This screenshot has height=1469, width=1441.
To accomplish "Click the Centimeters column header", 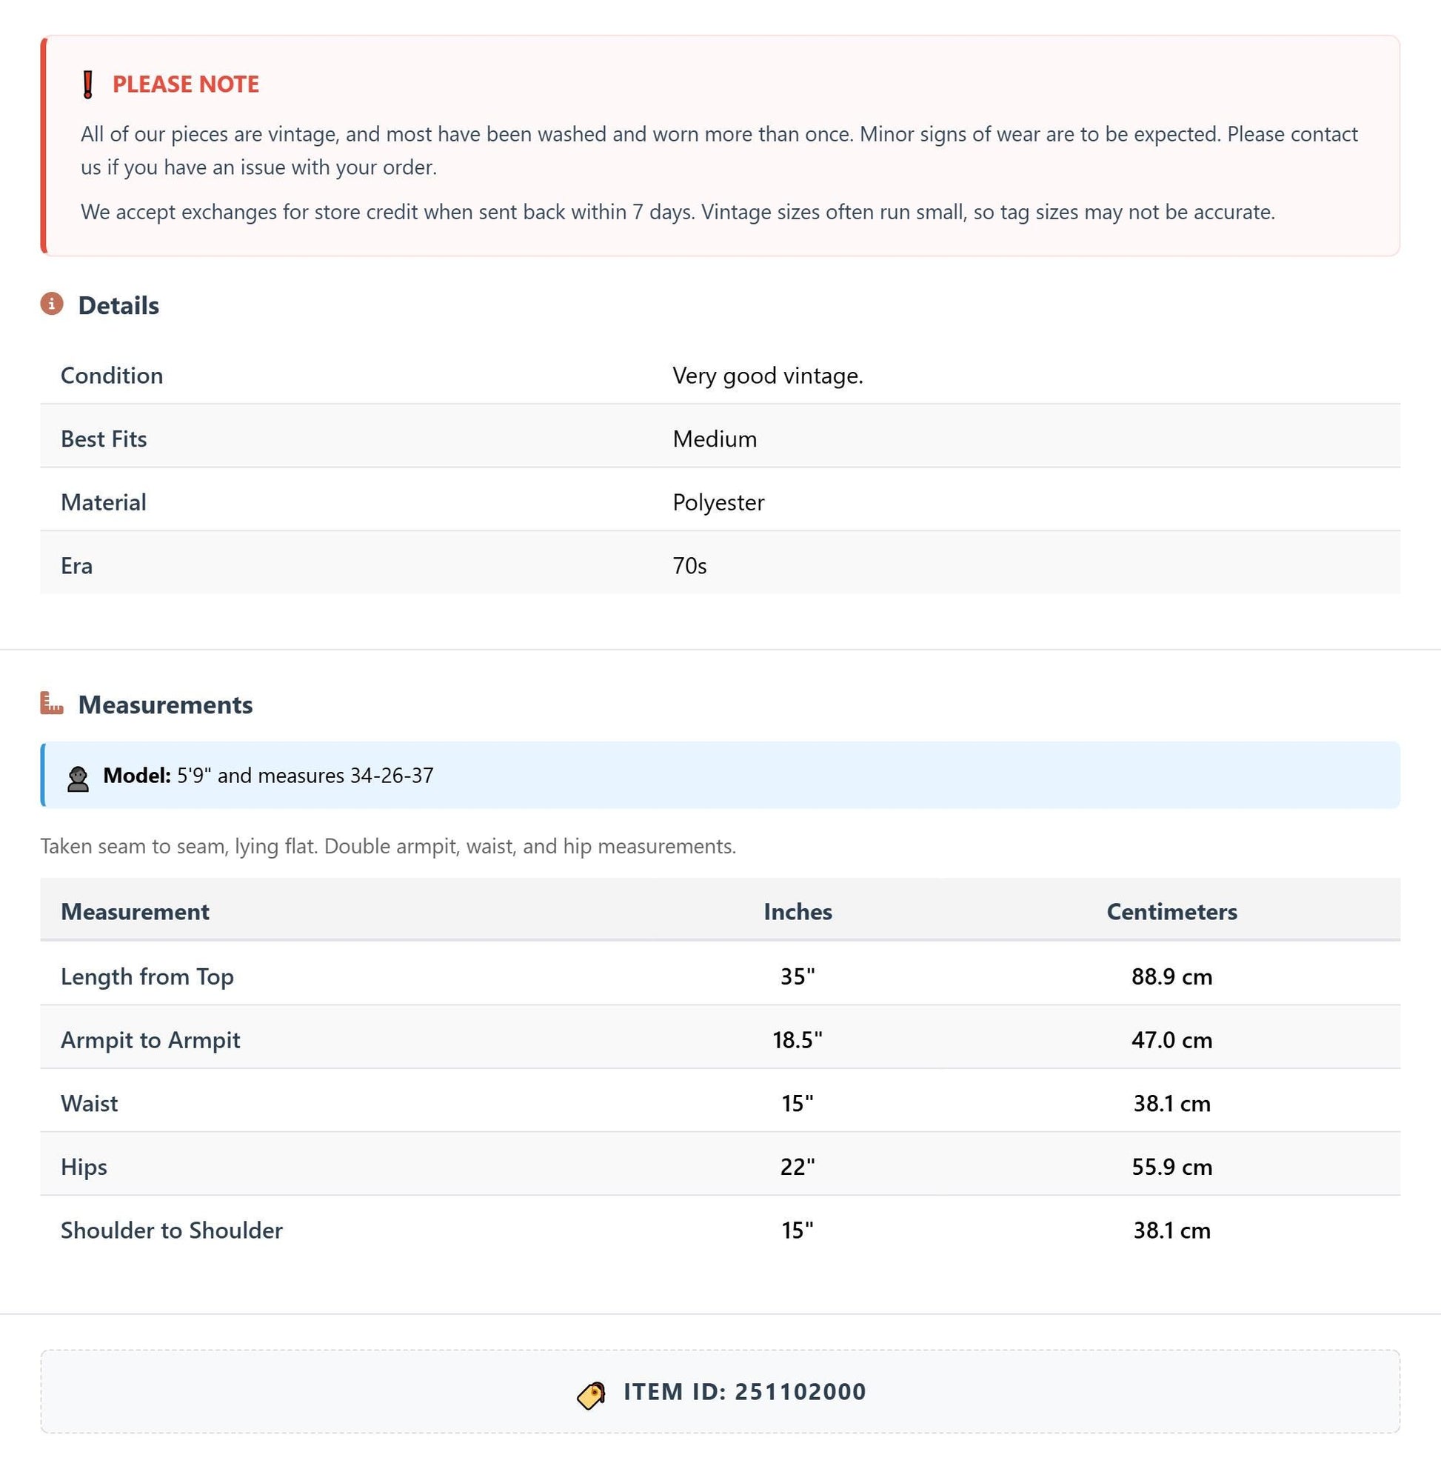I will (1171, 911).
